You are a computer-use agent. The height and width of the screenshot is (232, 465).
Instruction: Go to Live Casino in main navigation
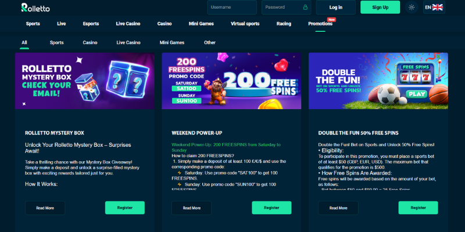(128, 24)
